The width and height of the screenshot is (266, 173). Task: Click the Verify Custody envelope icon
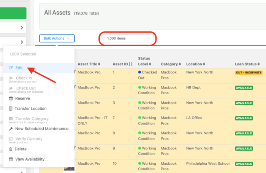pos(11,139)
